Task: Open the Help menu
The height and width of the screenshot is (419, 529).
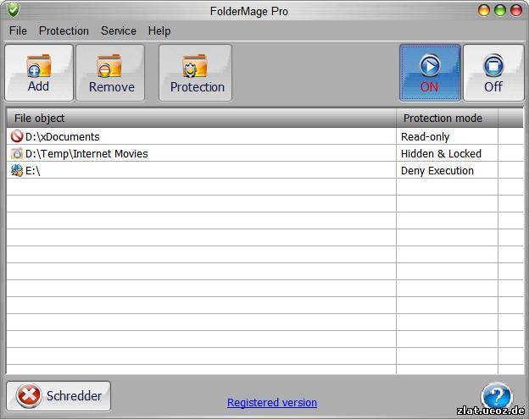Action: click(159, 30)
